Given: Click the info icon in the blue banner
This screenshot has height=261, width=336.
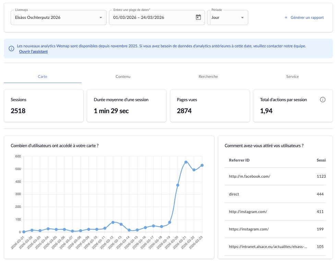Looking at the screenshot, I should 11,48.
